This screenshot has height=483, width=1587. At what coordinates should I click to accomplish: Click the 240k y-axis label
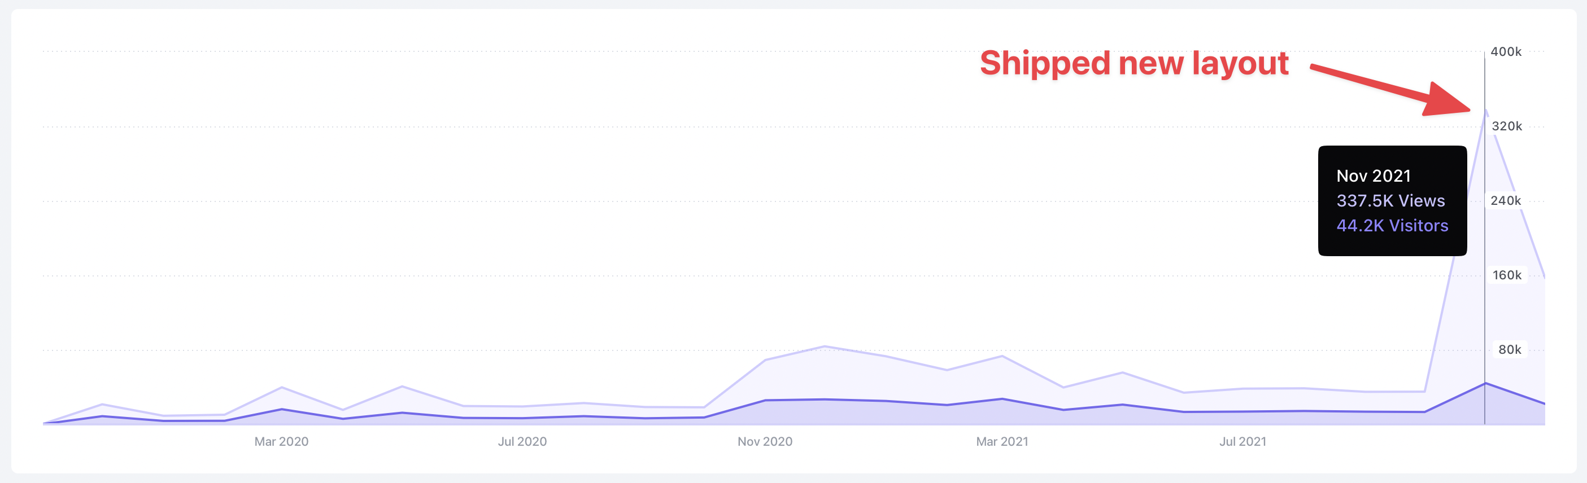[x=1505, y=200]
